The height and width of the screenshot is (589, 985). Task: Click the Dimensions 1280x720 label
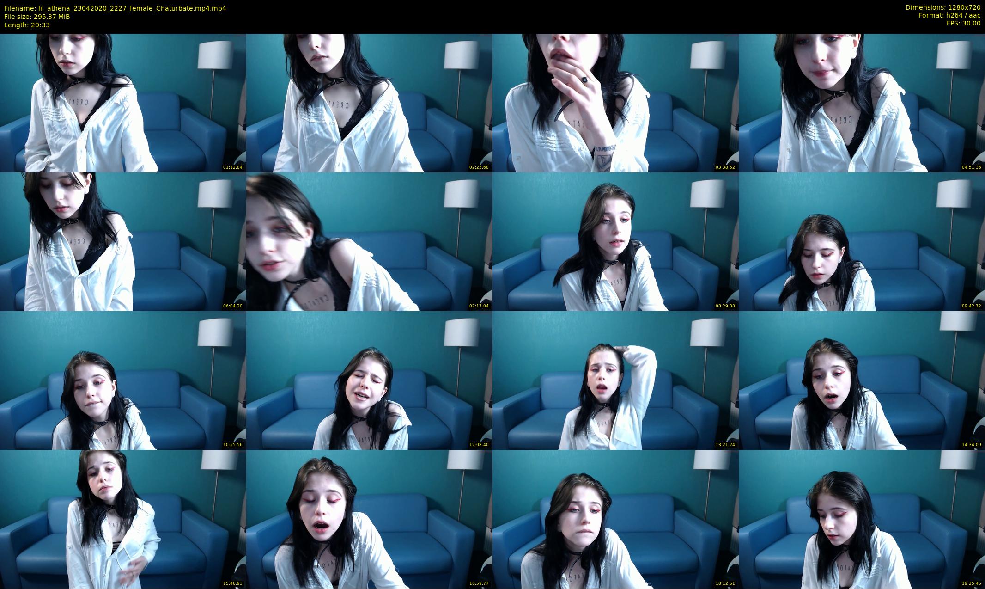(x=942, y=7)
